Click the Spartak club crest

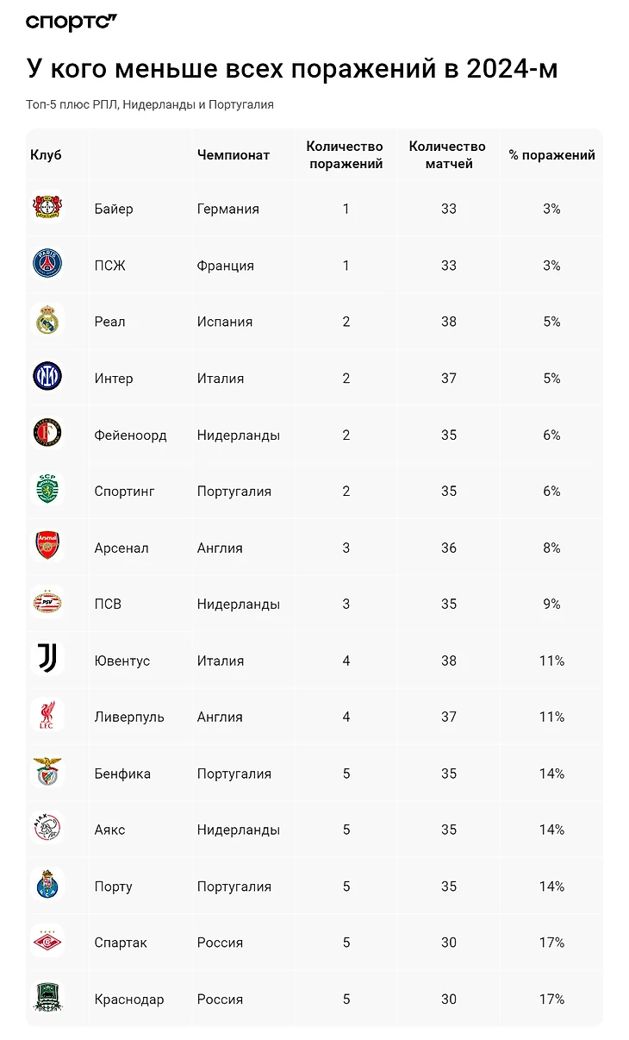47,943
